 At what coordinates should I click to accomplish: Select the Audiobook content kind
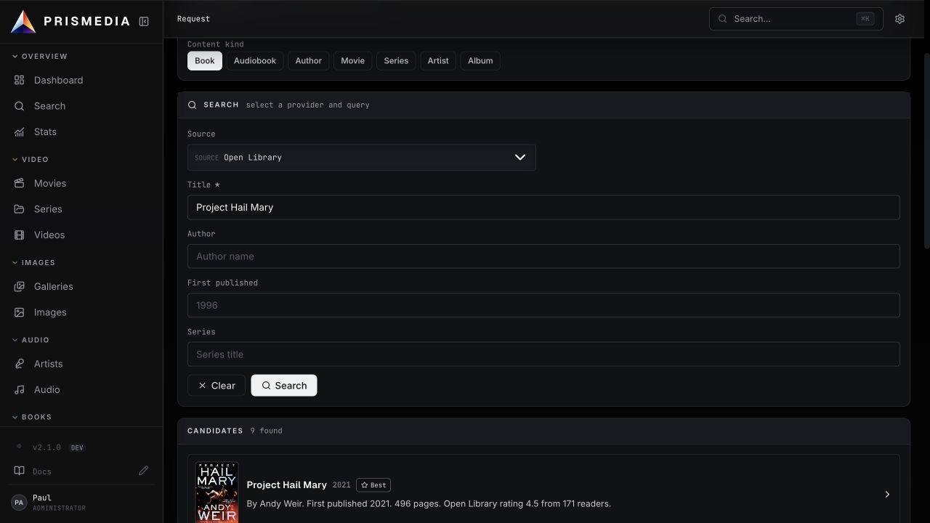tap(255, 61)
